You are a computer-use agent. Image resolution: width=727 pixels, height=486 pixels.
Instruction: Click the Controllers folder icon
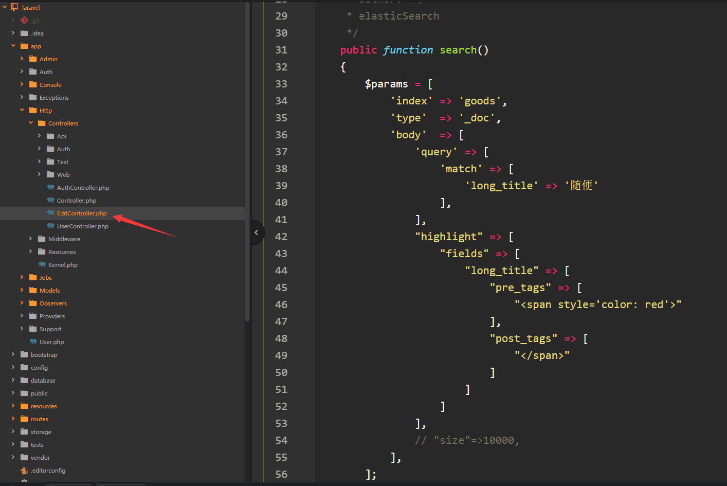tap(42, 123)
